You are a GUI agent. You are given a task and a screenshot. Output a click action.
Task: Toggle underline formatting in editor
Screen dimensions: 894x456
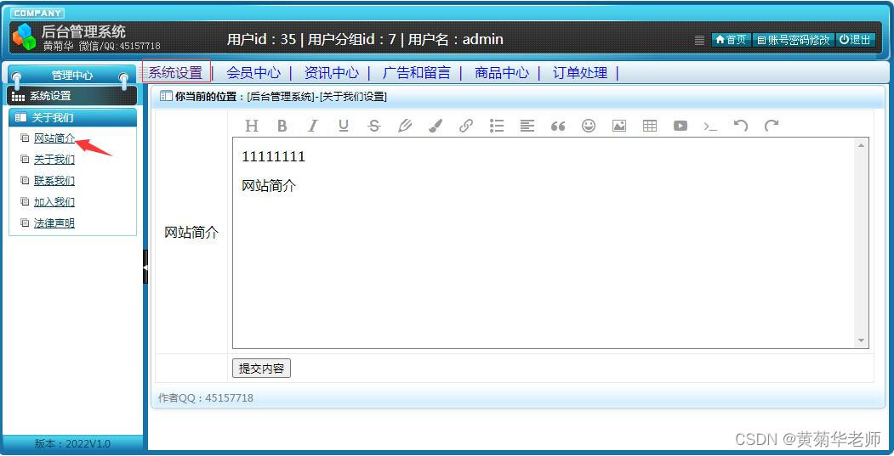tap(344, 126)
